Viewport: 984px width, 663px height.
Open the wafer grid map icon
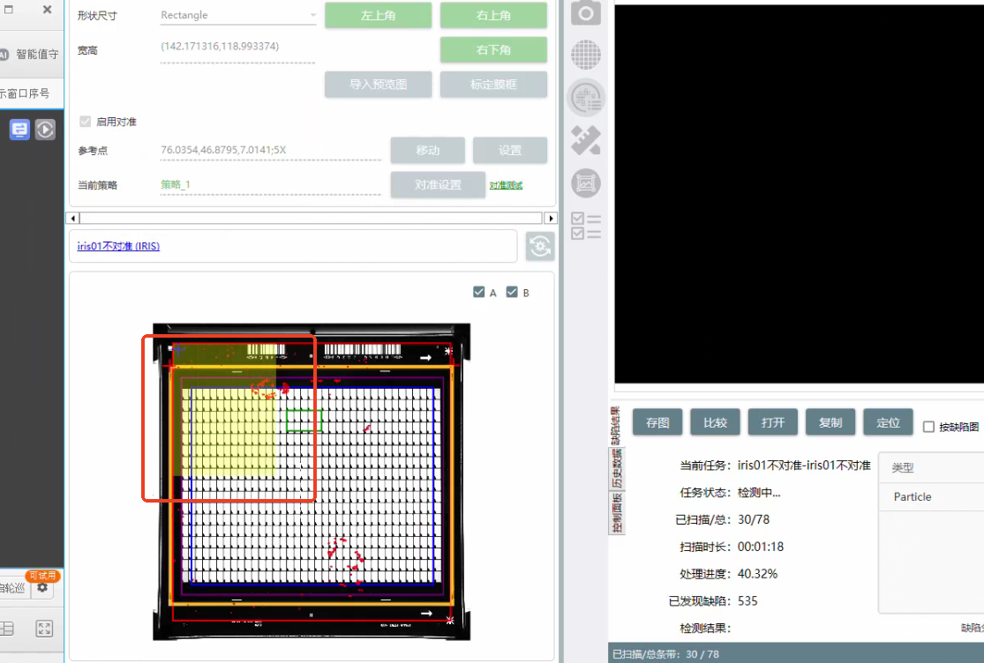(586, 55)
